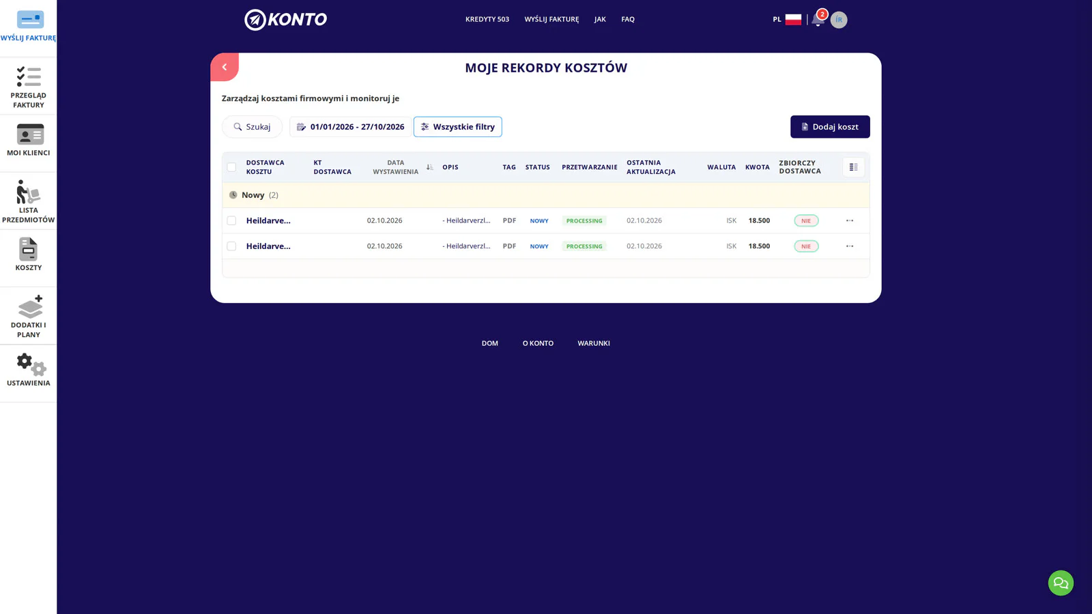The height and width of the screenshot is (614, 1092).
Task: Open notifications bell with badge 2
Action: (x=818, y=19)
